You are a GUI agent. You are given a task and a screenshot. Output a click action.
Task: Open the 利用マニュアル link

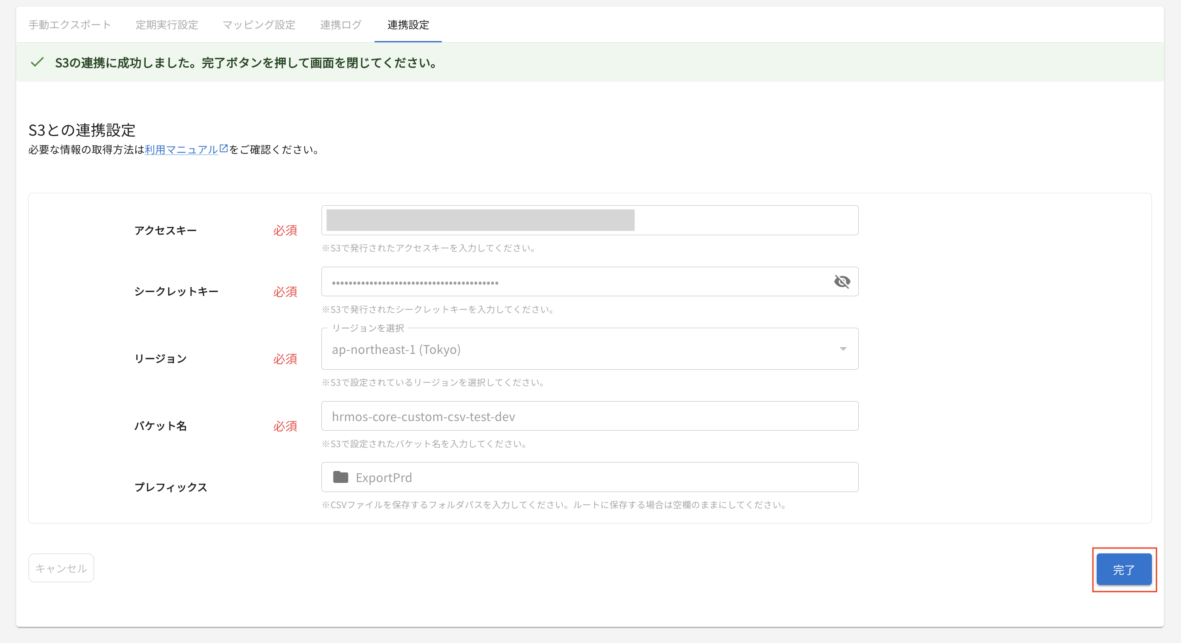point(181,150)
